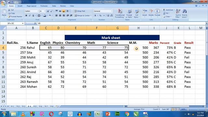Apply accounting dollar format
The height and width of the screenshot is (117, 208).
95,16
